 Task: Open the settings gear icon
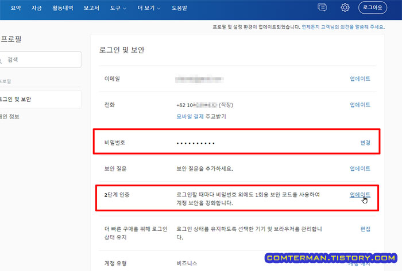pos(345,7)
